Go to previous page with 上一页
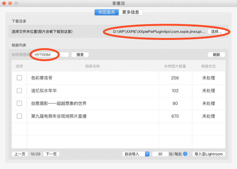The width and height of the screenshot is (237, 169). point(20,154)
